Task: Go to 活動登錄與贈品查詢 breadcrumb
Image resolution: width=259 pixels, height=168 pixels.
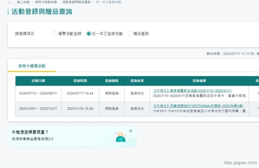Action: point(76,2)
